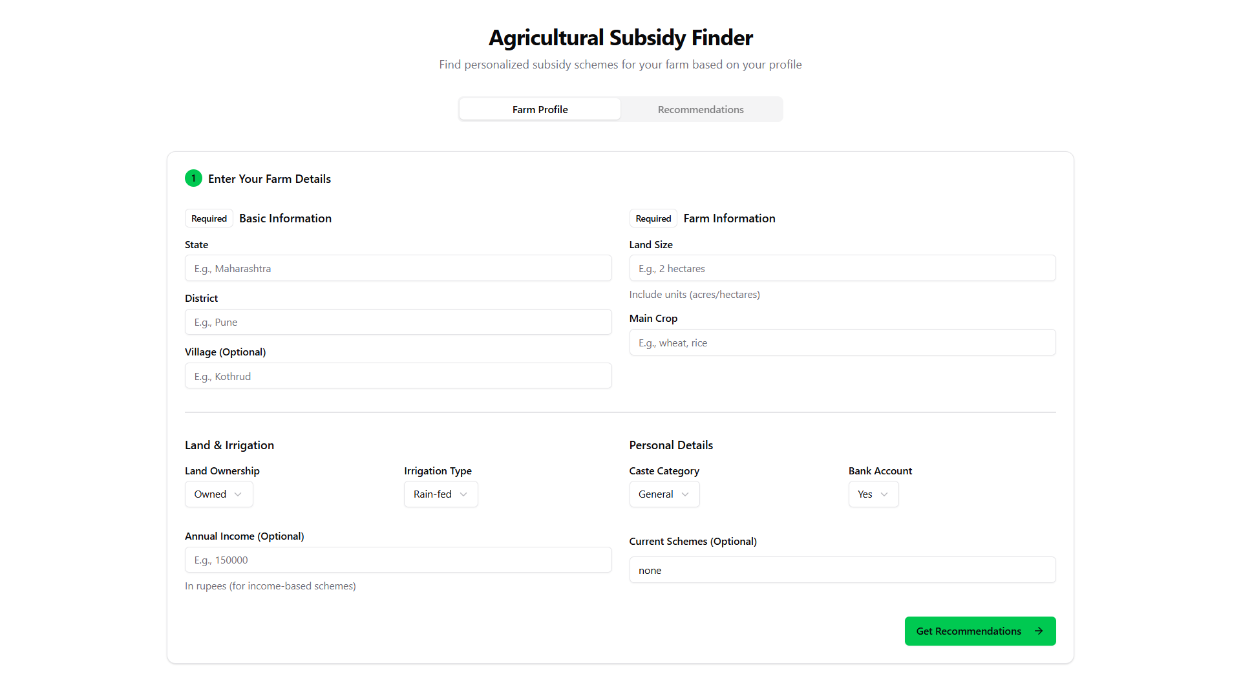Click the arrow icon on Get Recommendations button

point(1039,630)
